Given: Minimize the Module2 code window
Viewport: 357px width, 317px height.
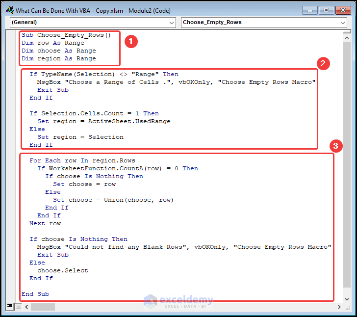Looking at the screenshot, I should [309, 10].
